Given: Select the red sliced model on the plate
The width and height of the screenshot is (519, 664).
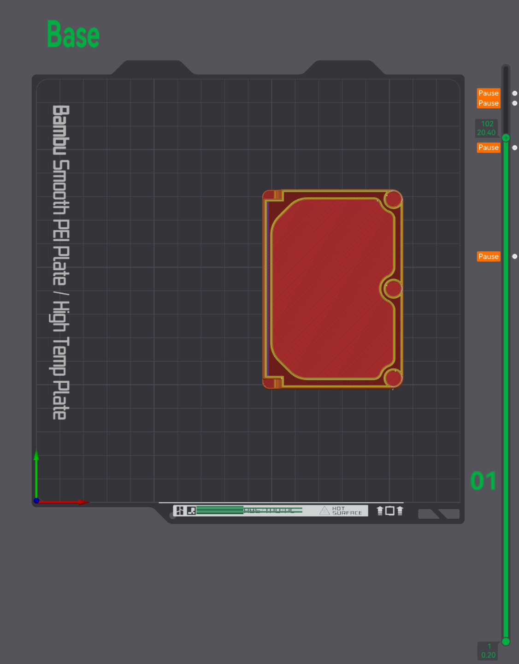Looking at the screenshot, I should (332, 289).
